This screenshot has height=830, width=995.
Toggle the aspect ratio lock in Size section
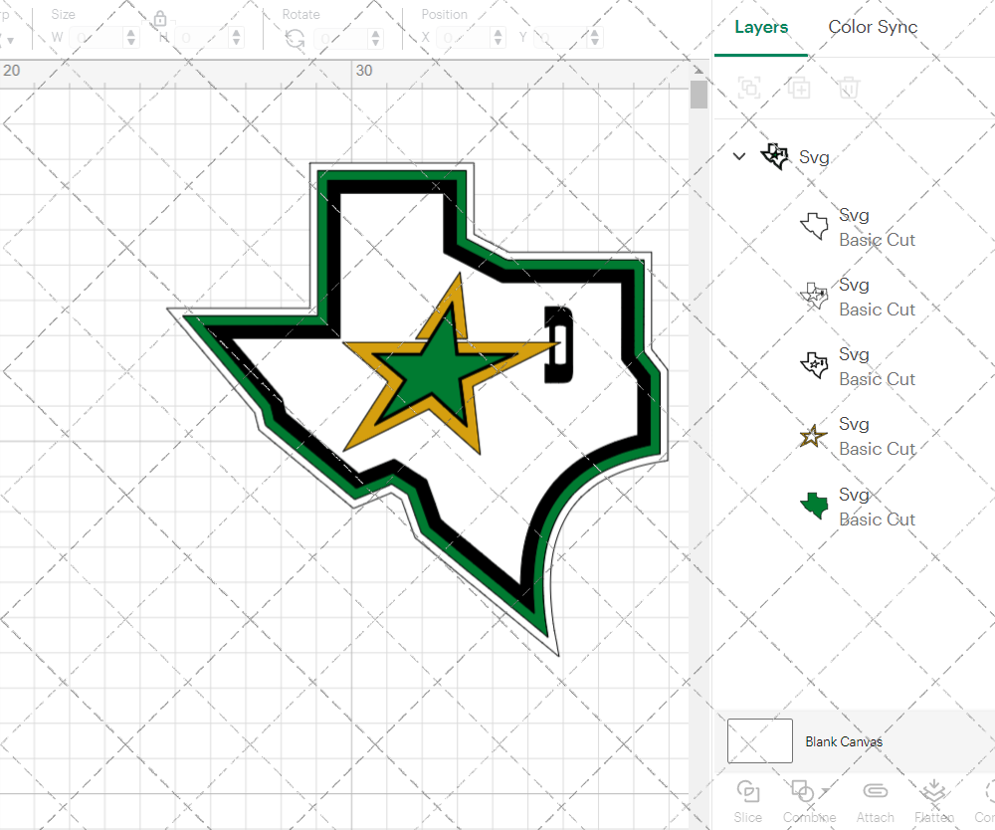[161, 20]
